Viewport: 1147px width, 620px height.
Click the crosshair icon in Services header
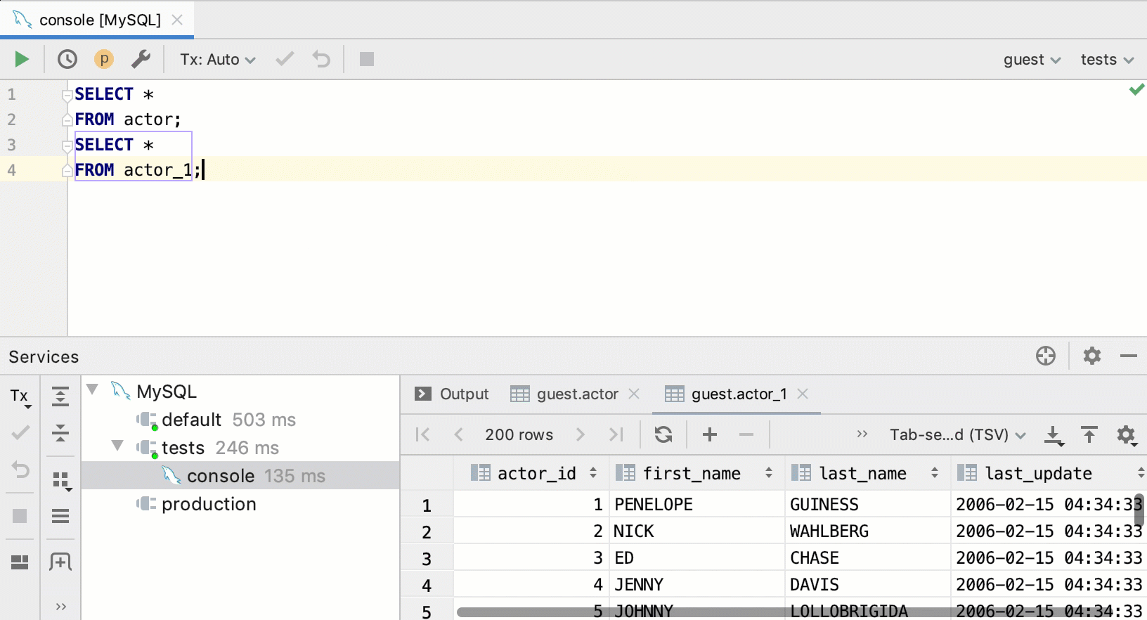pyautogui.click(x=1046, y=356)
